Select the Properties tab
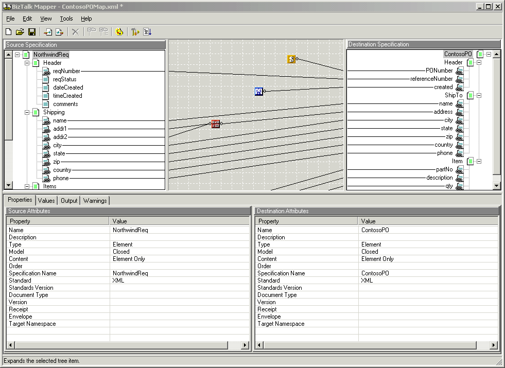The width and height of the screenshot is (505, 368). (x=20, y=200)
